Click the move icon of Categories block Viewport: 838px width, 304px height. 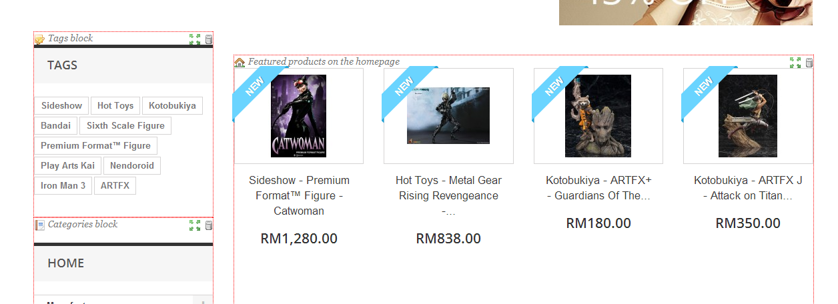[x=195, y=225]
